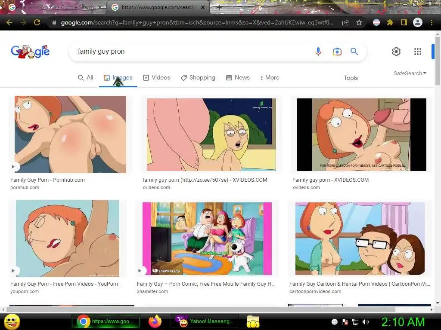This screenshot has height=330, width=441.
Task: Reload the page with the refresh icon
Action: click(37, 22)
